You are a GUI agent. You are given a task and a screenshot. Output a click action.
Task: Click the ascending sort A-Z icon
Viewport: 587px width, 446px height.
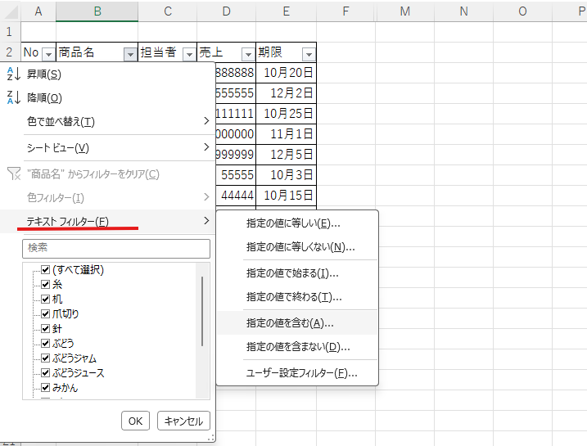(13, 74)
